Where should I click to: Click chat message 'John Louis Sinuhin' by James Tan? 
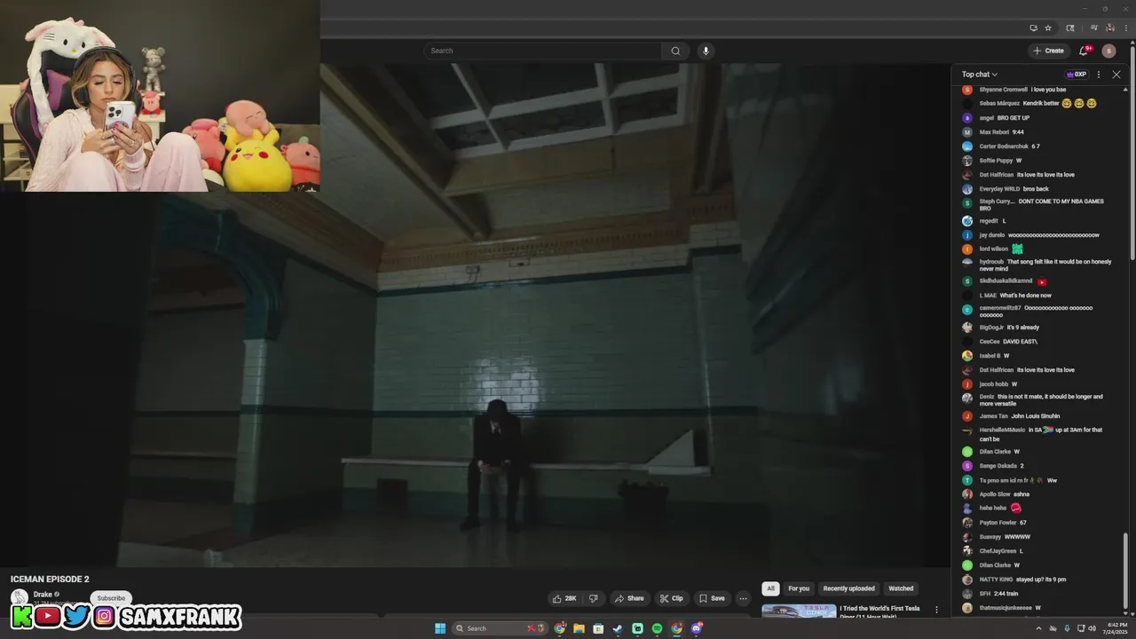pyautogui.click(x=1036, y=416)
